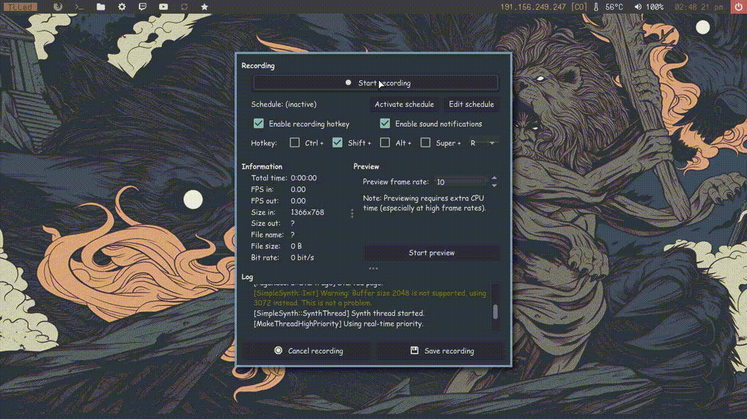Click the horizontal splitter dots above Log
747x419 pixels.
374,268
